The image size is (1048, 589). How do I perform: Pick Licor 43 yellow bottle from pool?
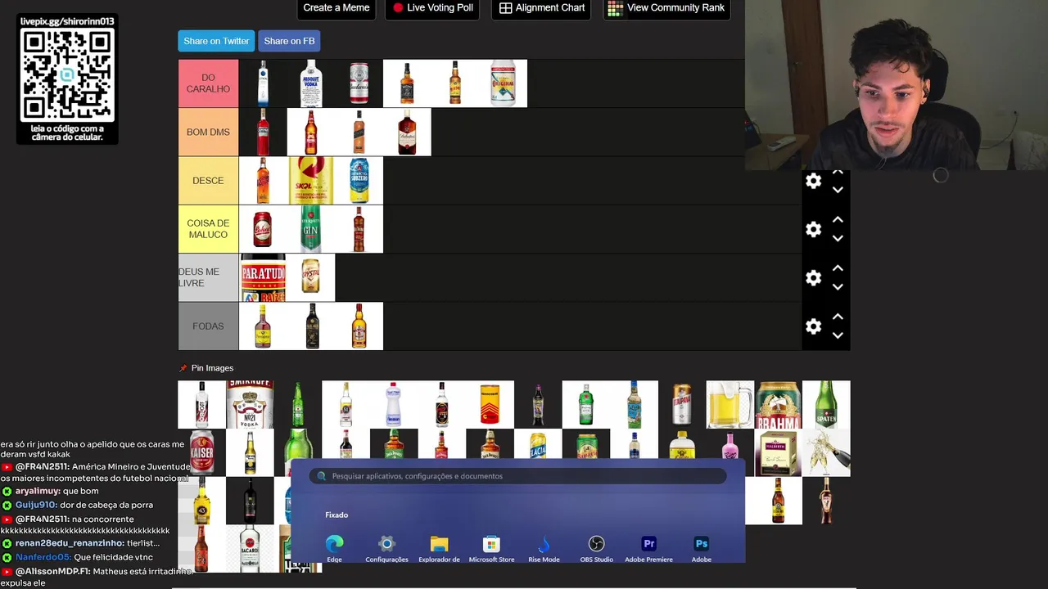[201, 501]
